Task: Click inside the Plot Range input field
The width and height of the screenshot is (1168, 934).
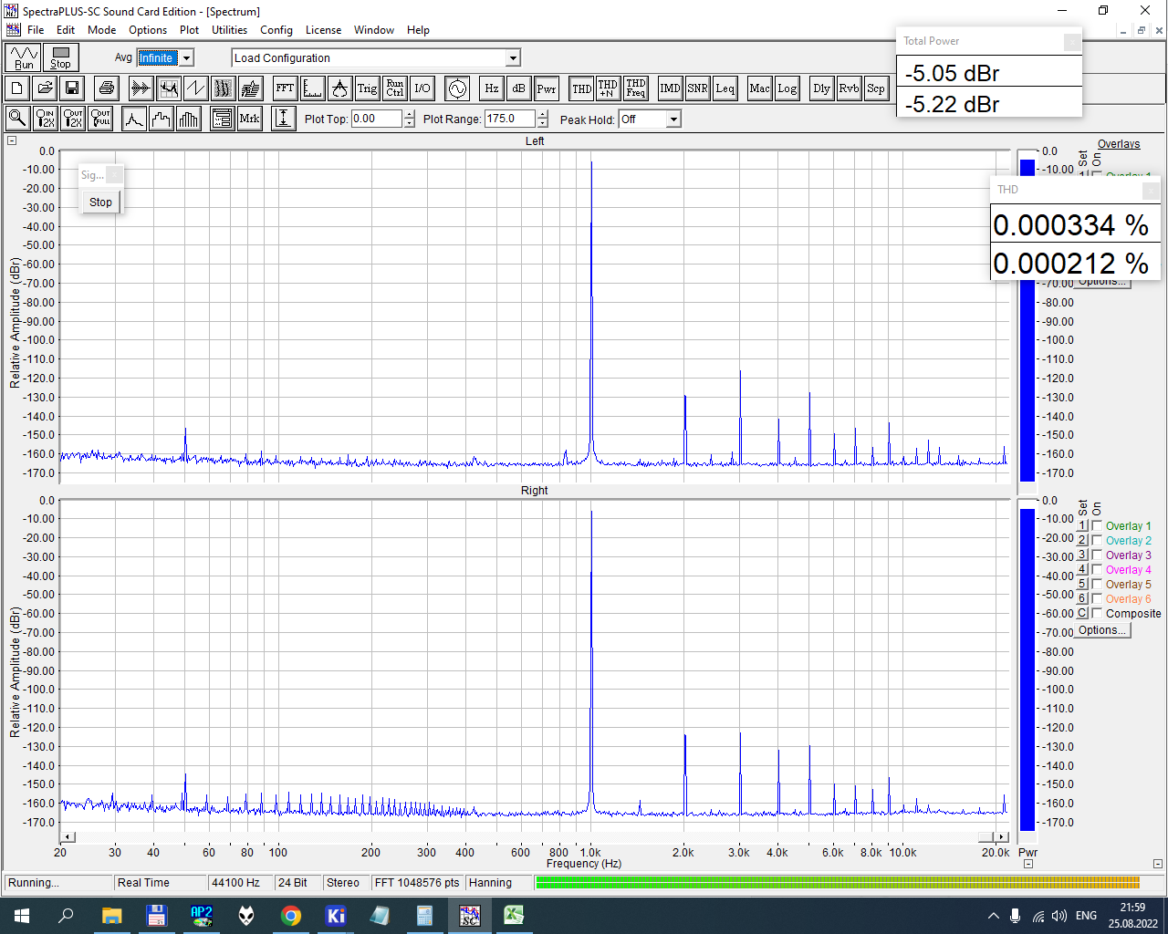Action: point(509,119)
